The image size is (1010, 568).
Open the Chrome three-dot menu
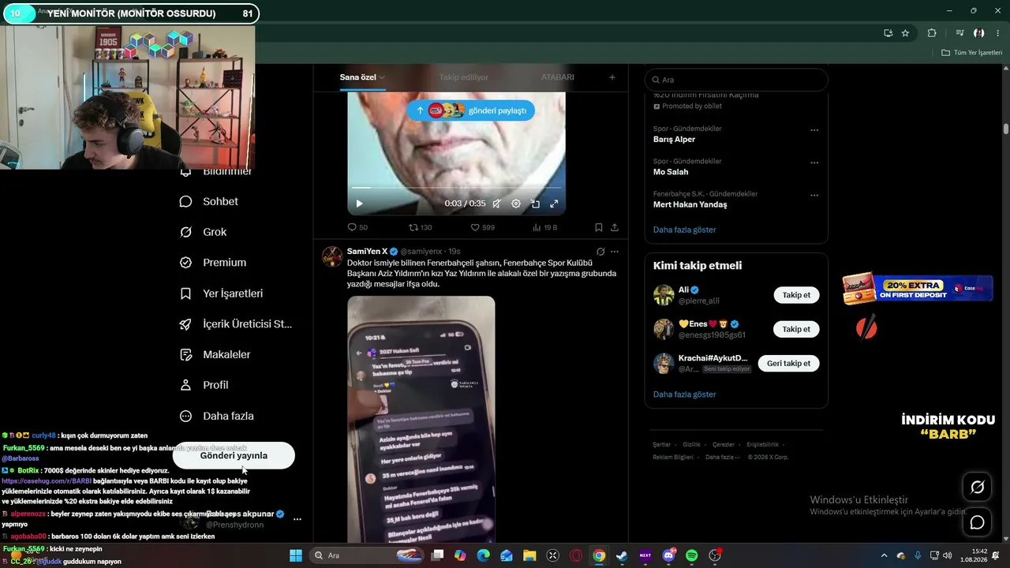pyautogui.click(x=998, y=33)
